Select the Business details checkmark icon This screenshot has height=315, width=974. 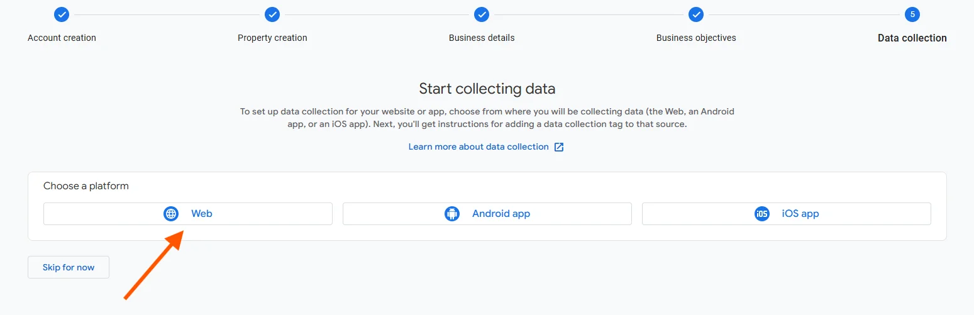coord(482,14)
